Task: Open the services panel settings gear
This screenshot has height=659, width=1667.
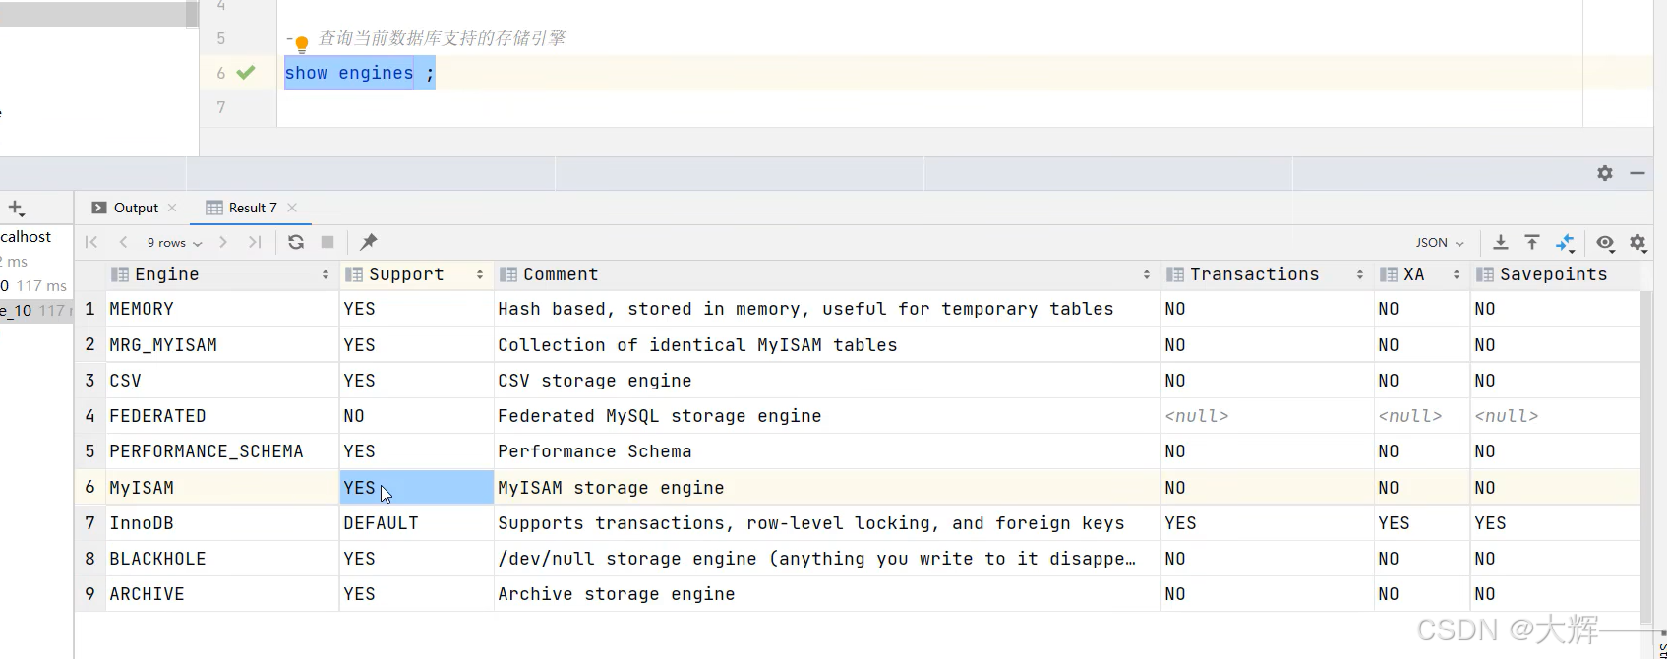Action: 1605,173
